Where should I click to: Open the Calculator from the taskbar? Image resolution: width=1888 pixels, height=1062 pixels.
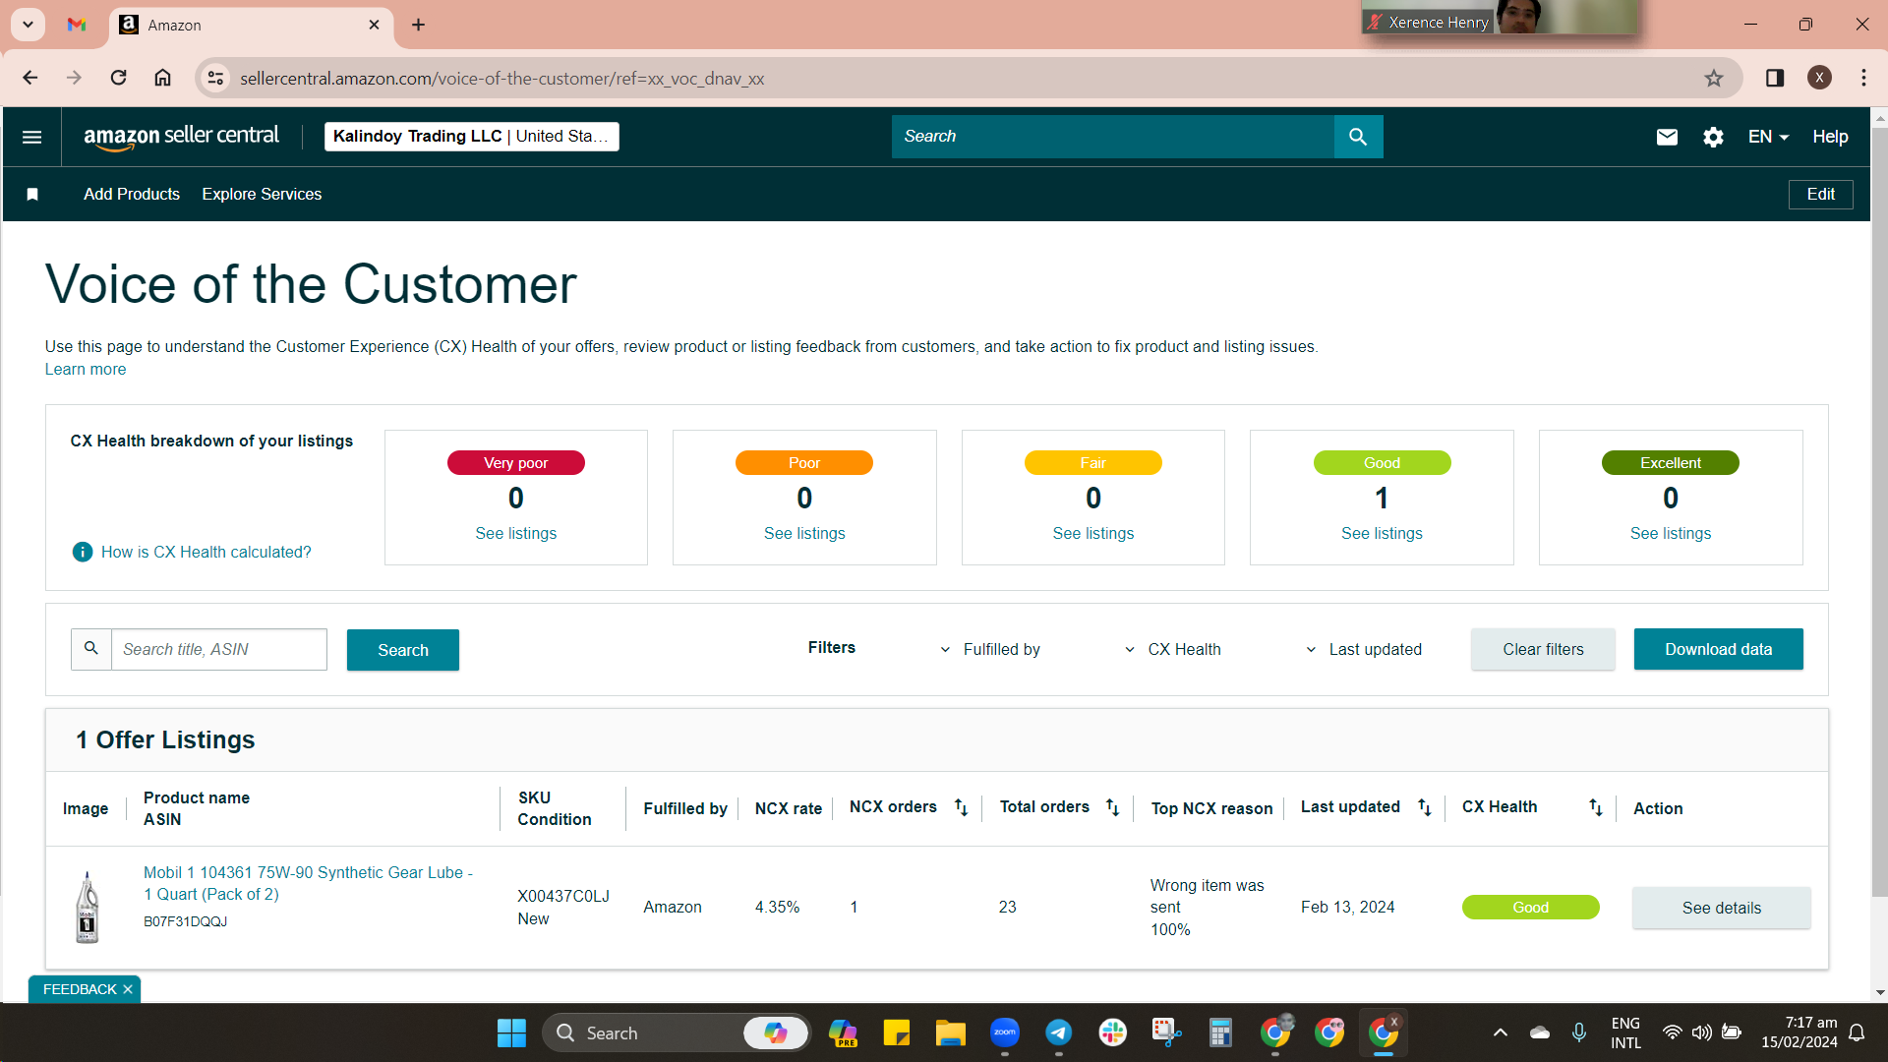(x=1220, y=1032)
